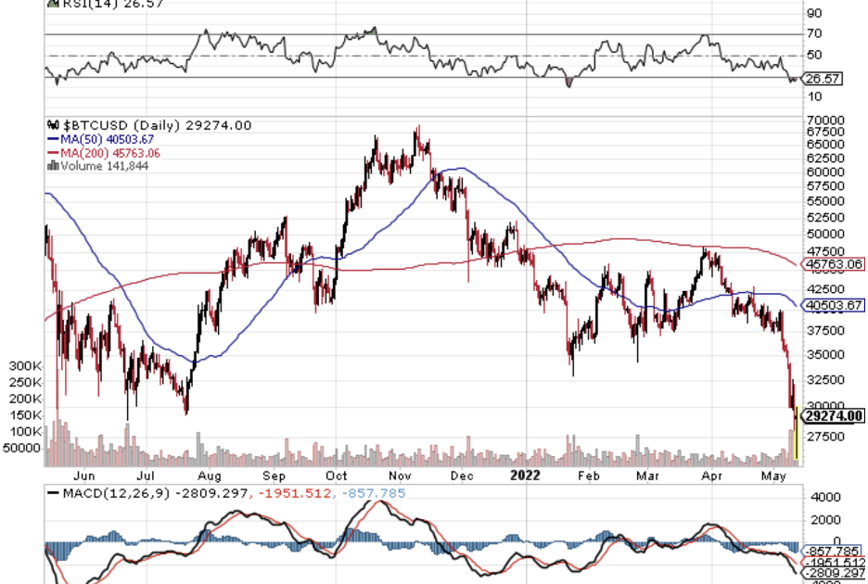The height and width of the screenshot is (584, 868).
Task: Click the 70000 price axis label
Action: tap(824, 121)
